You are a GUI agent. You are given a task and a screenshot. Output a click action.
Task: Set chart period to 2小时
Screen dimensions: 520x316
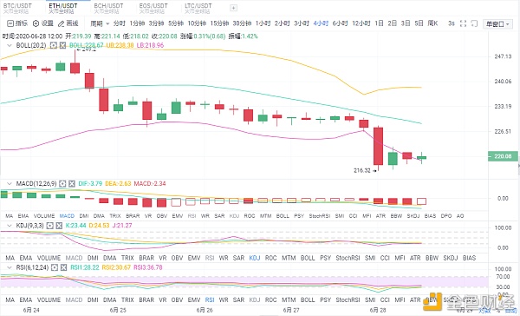coord(283,23)
